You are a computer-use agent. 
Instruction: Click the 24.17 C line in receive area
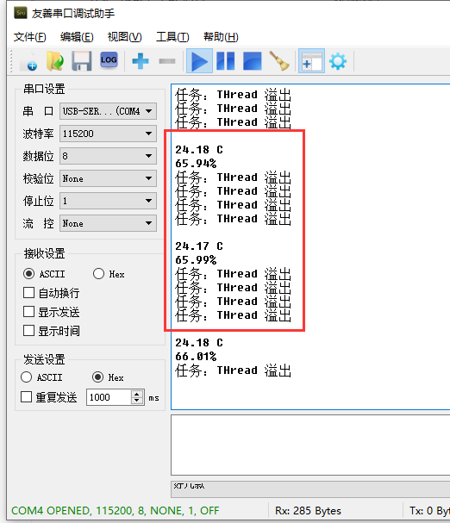(x=199, y=246)
